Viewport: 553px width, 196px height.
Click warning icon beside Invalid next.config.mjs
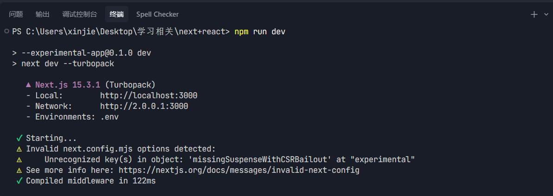coord(19,149)
